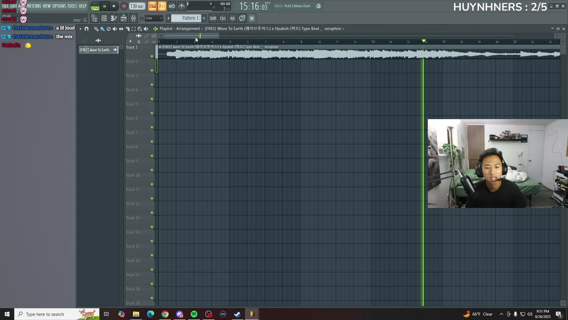The image size is (568, 320).
Task: Open the shopping cart content library
Action: 252,18
